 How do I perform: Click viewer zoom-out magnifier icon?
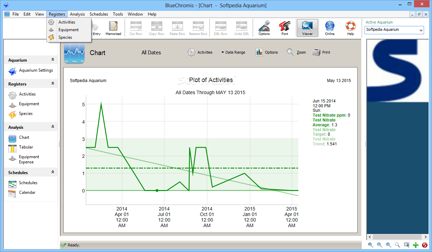pos(380,245)
